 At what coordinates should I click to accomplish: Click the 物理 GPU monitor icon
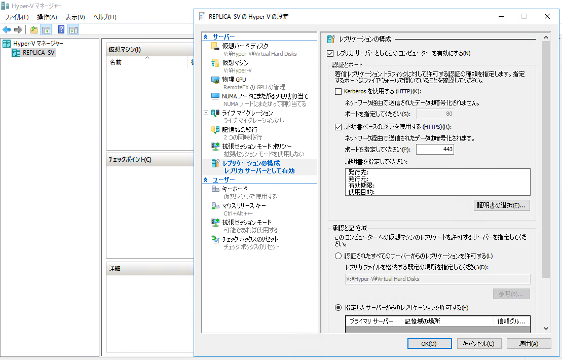point(215,80)
